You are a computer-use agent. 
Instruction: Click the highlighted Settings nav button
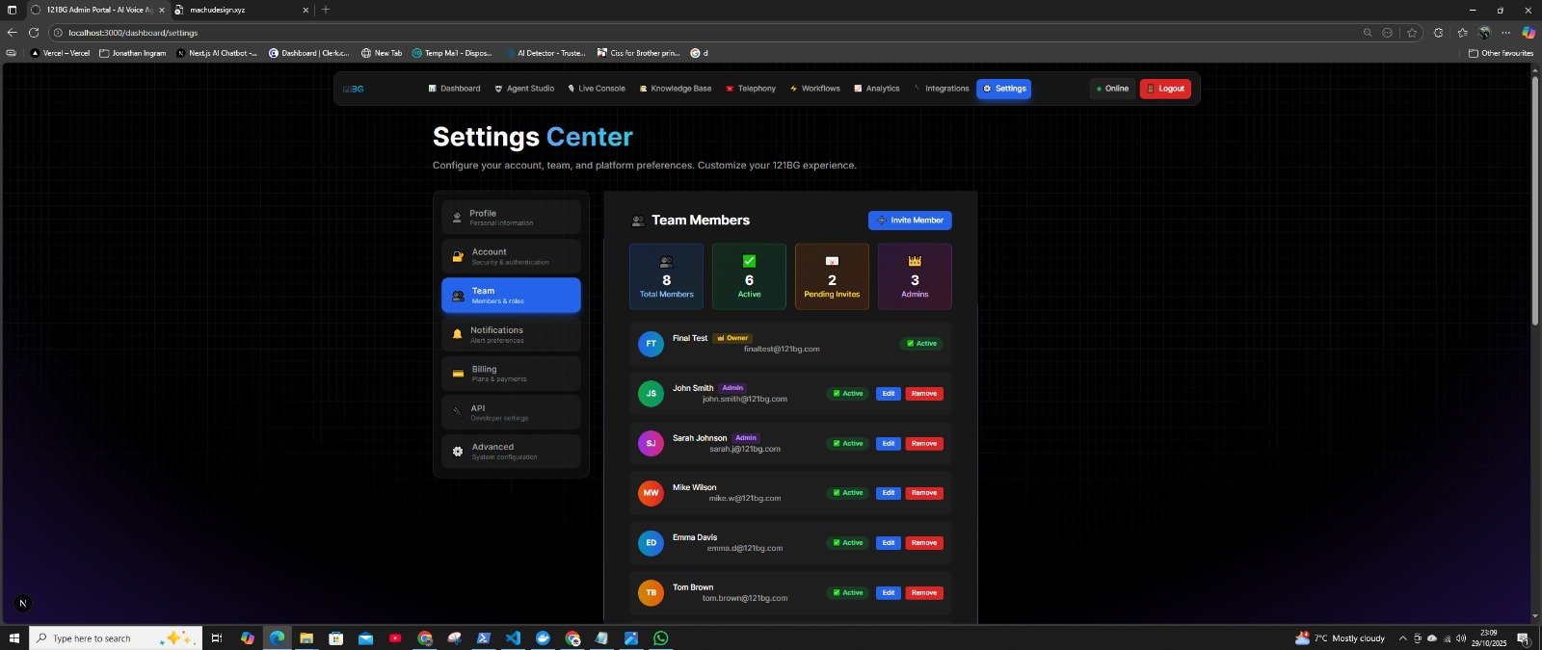click(x=1003, y=89)
